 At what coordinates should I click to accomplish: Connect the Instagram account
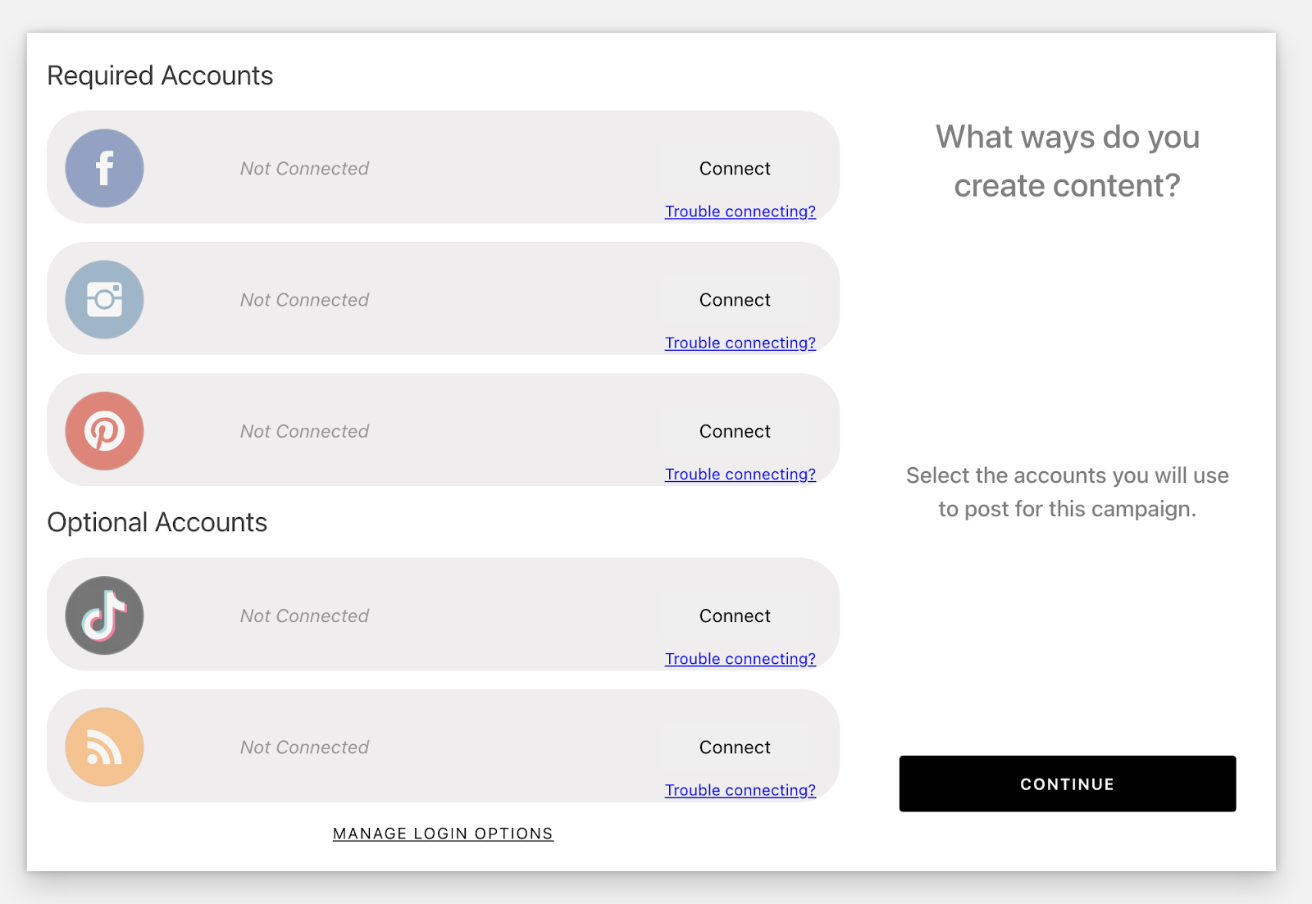point(735,300)
